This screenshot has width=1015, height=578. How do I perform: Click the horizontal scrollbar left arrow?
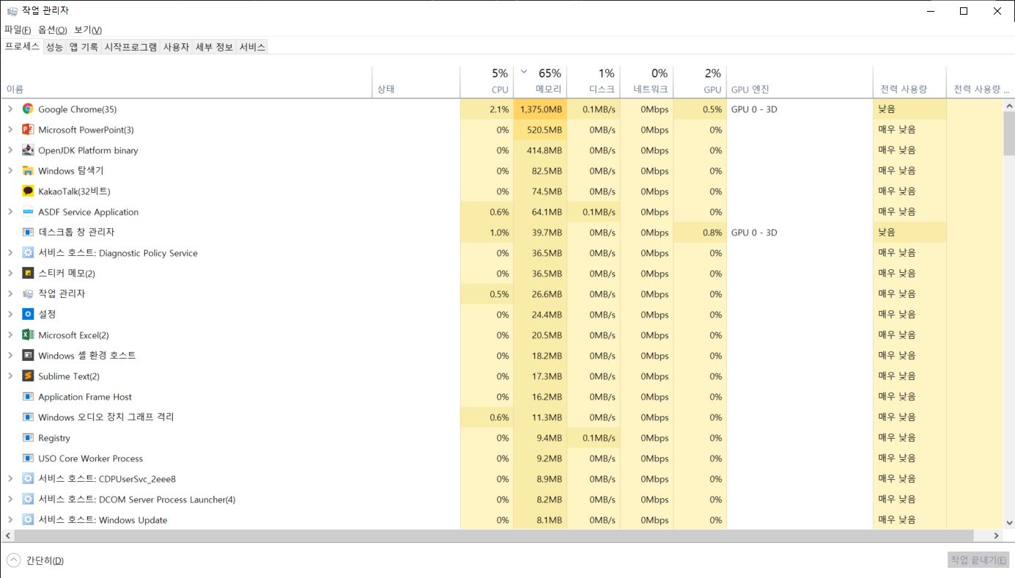pos(7,535)
